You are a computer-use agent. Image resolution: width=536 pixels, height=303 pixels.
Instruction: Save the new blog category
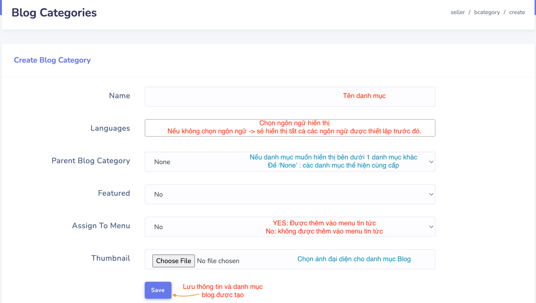(x=158, y=290)
